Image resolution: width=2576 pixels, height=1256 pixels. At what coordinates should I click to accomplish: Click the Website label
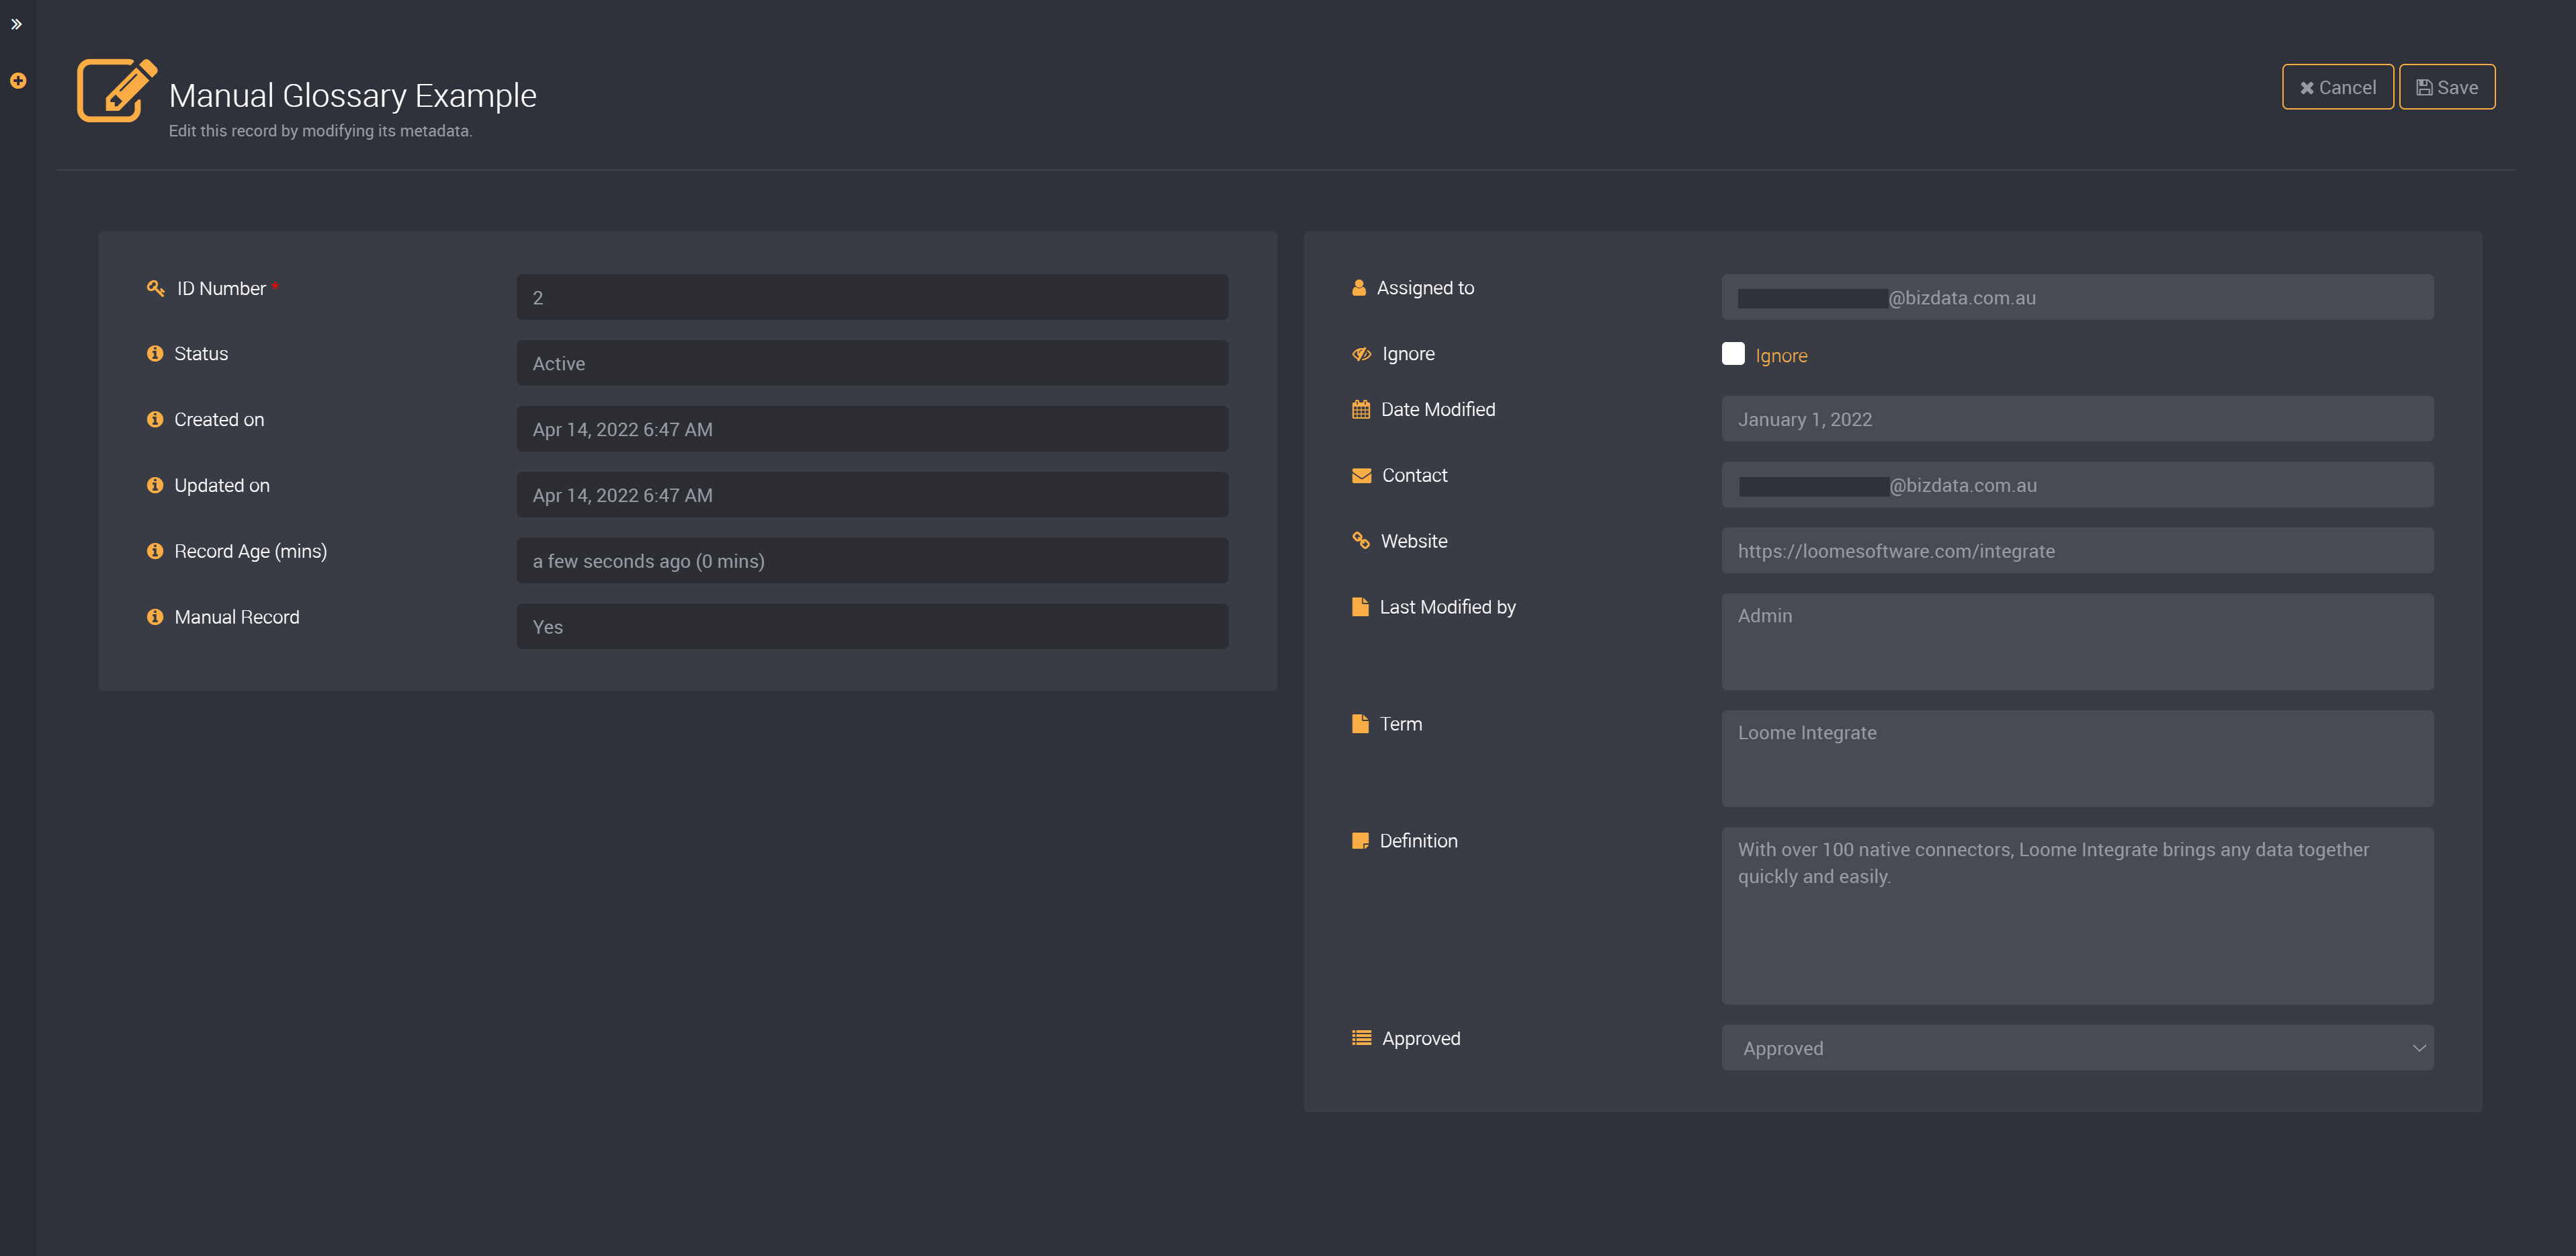(x=1414, y=542)
